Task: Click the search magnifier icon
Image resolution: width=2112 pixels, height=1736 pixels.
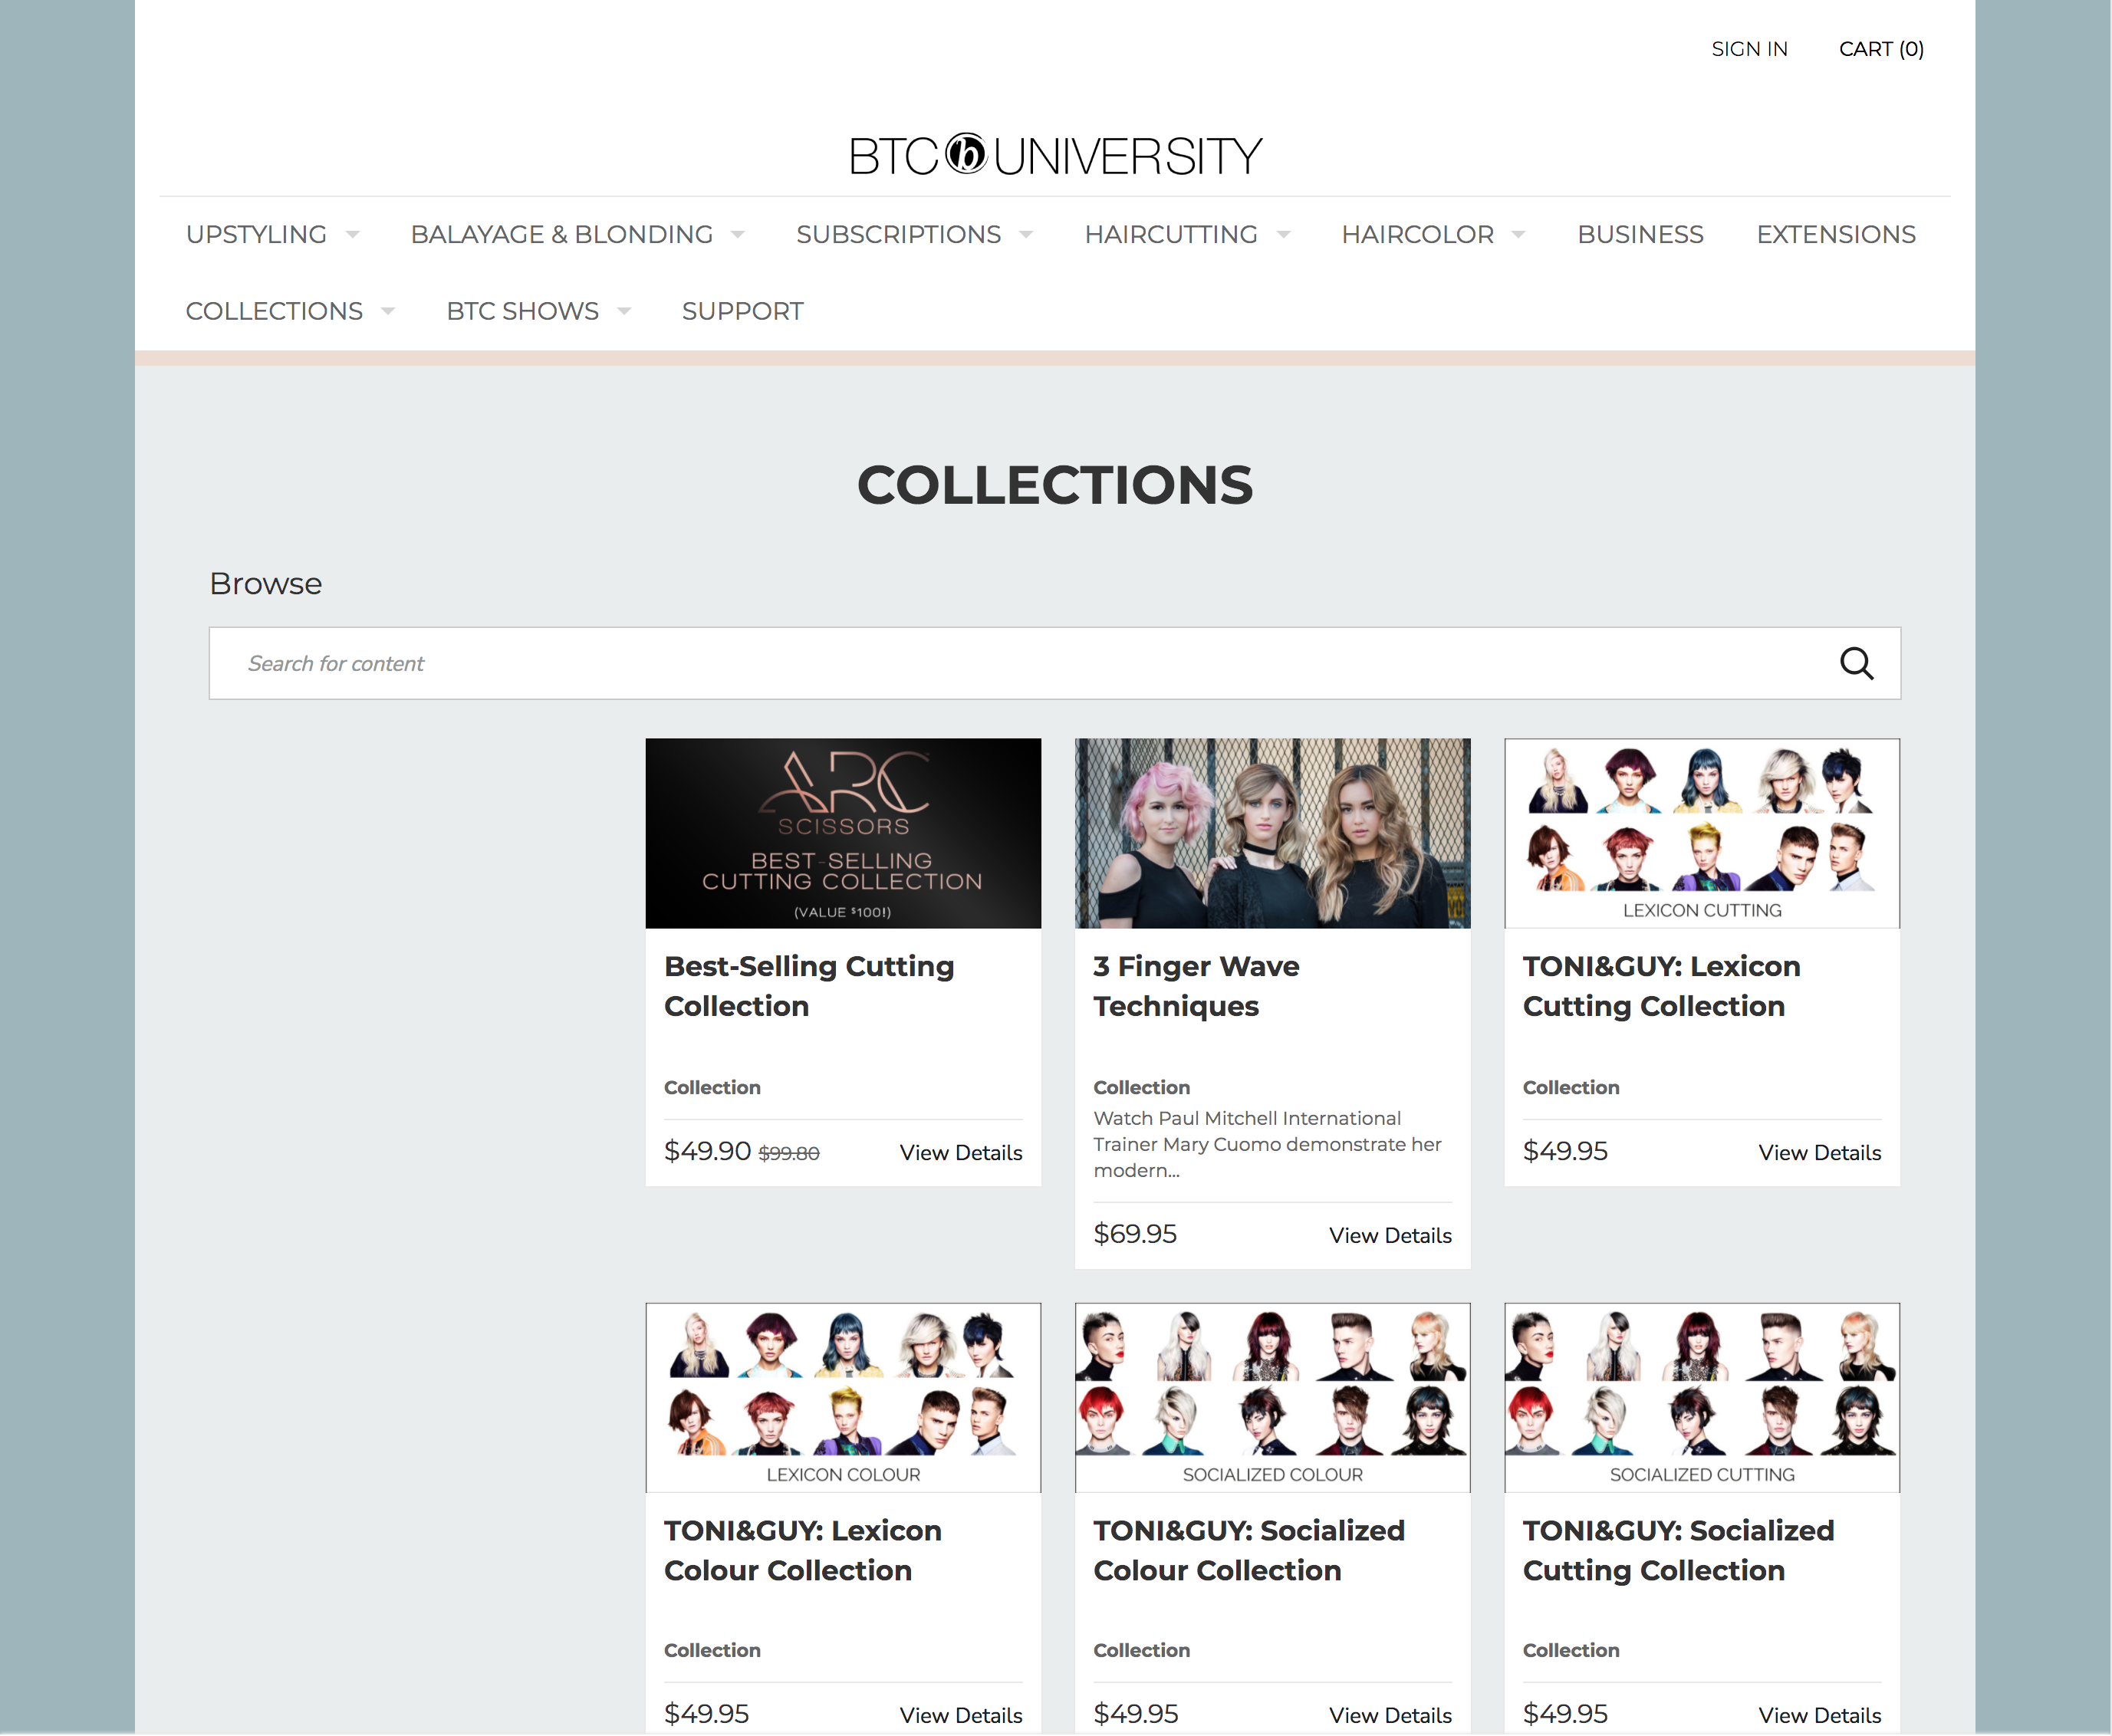Action: 1856,663
